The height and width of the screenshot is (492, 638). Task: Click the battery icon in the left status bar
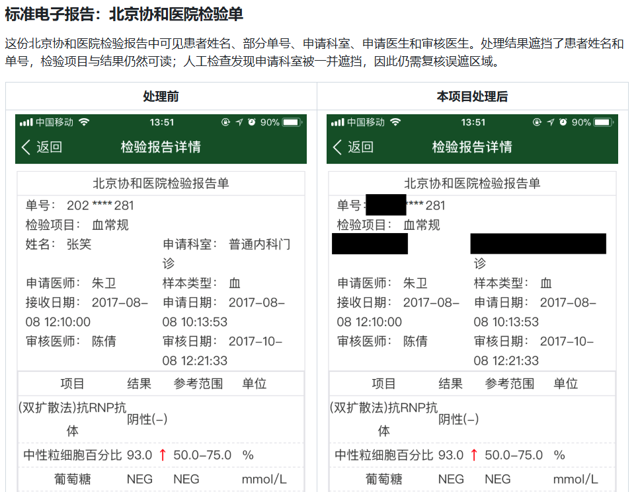coord(292,122)
